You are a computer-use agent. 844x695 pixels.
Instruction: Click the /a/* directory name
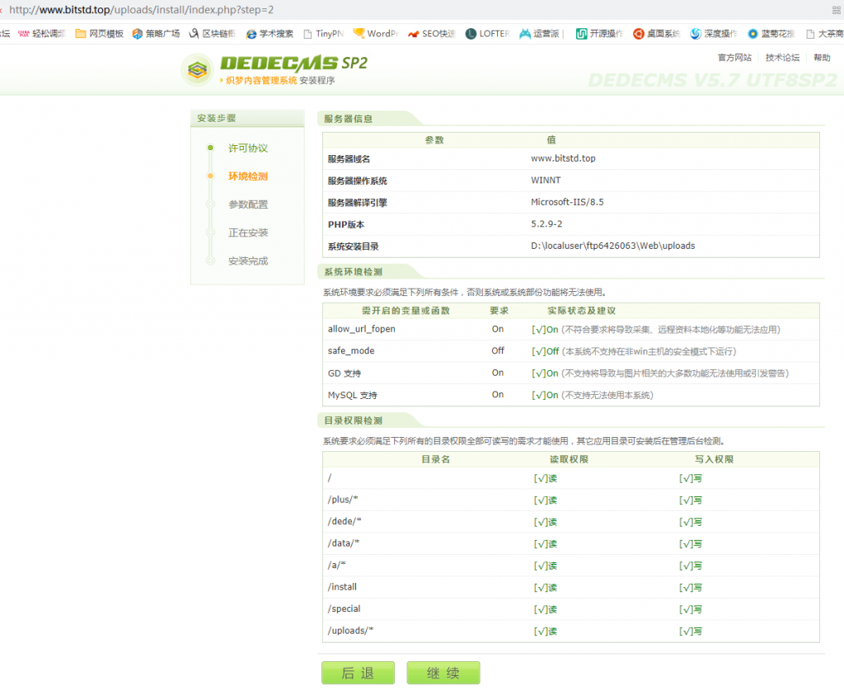(336, 565)
